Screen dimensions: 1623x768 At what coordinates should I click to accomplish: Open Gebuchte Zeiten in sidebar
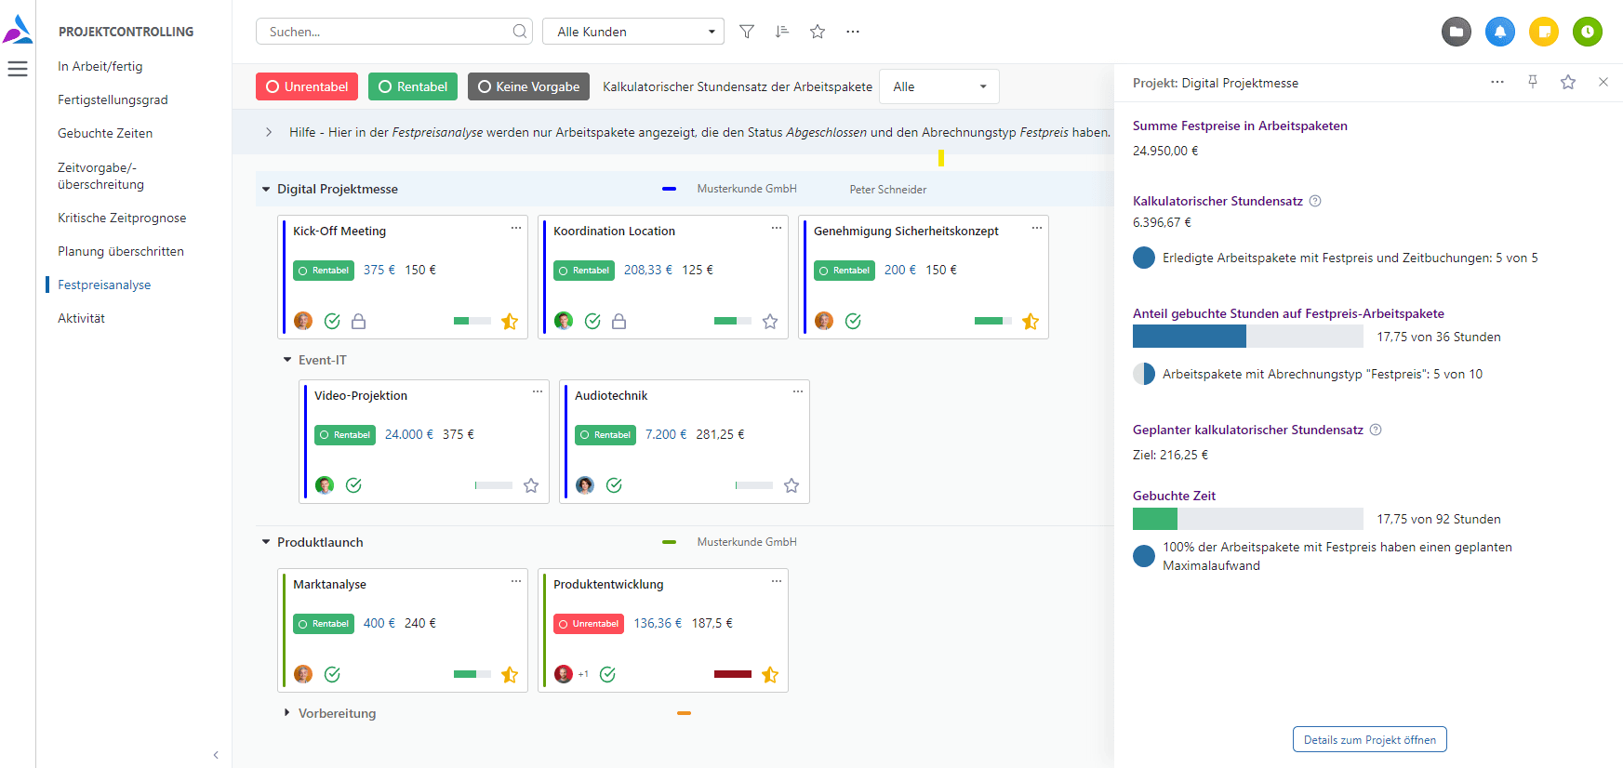(105, 133)
